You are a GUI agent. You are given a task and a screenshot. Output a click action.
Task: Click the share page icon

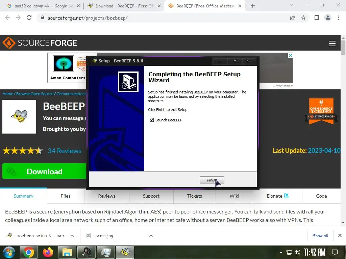[293, 18]
